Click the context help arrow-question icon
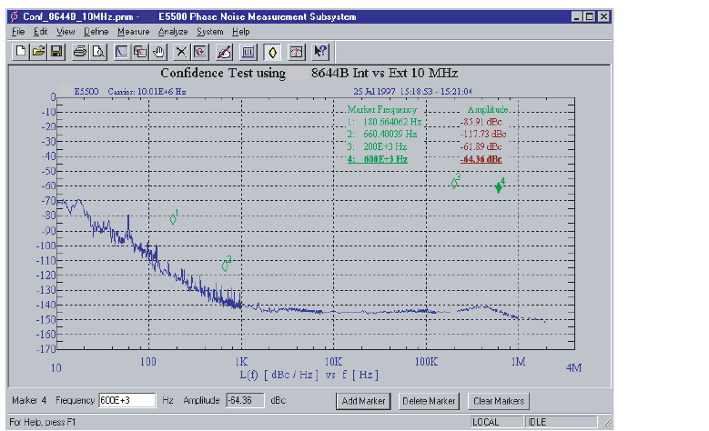This screenshot has width=709, height=431. click(320, 51)
